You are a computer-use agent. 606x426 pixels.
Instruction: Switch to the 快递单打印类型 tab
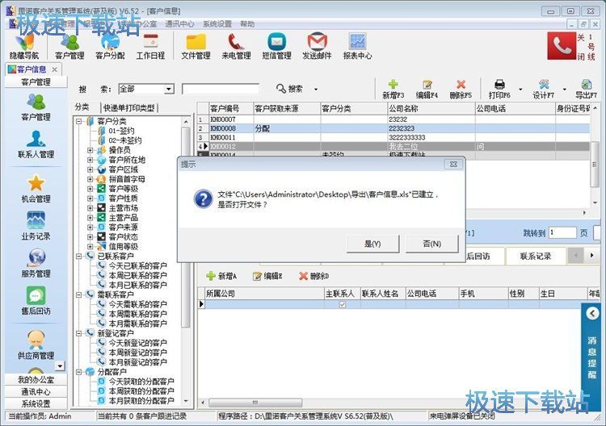click(128, 107)
